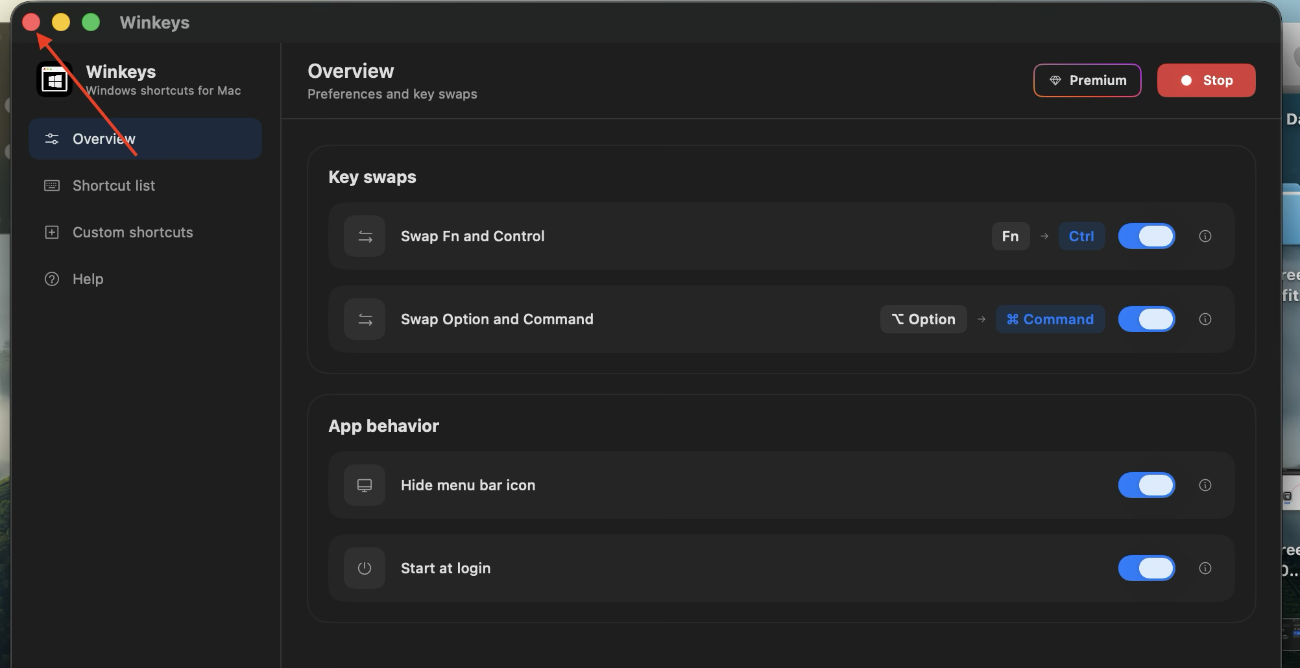Toggle Hide menu bar icon switch
This screenshot has width=1300, height=668.
1147,485
